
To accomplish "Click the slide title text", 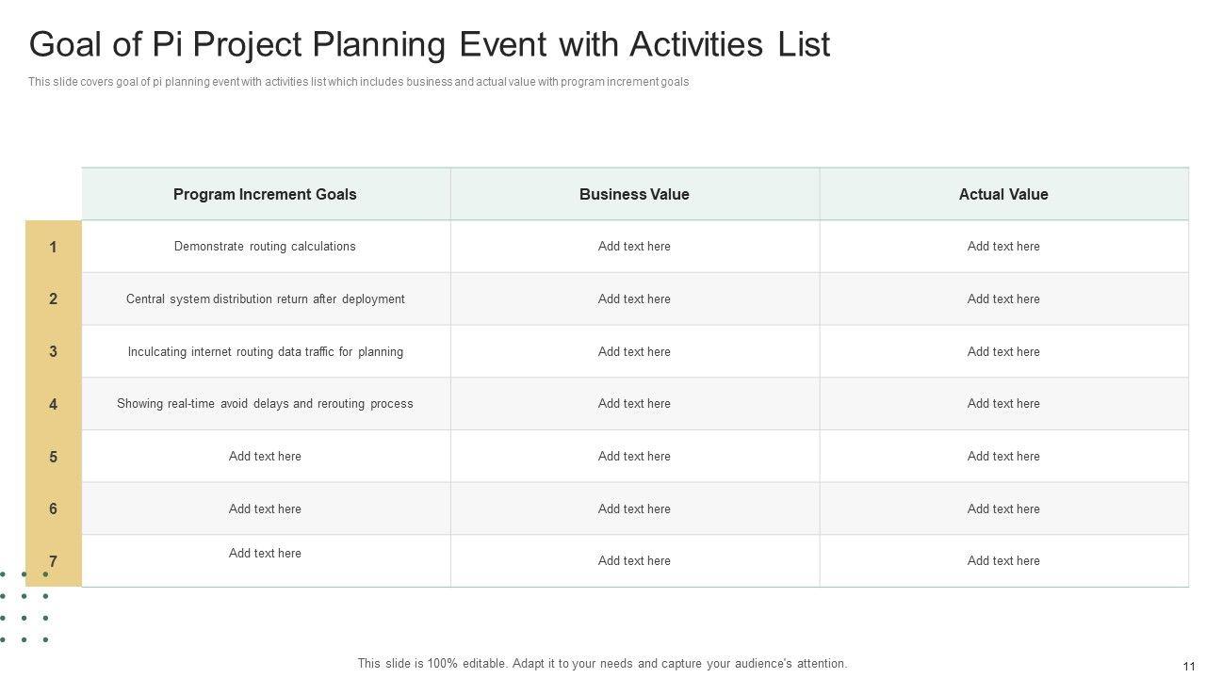I will pos(430,44).
